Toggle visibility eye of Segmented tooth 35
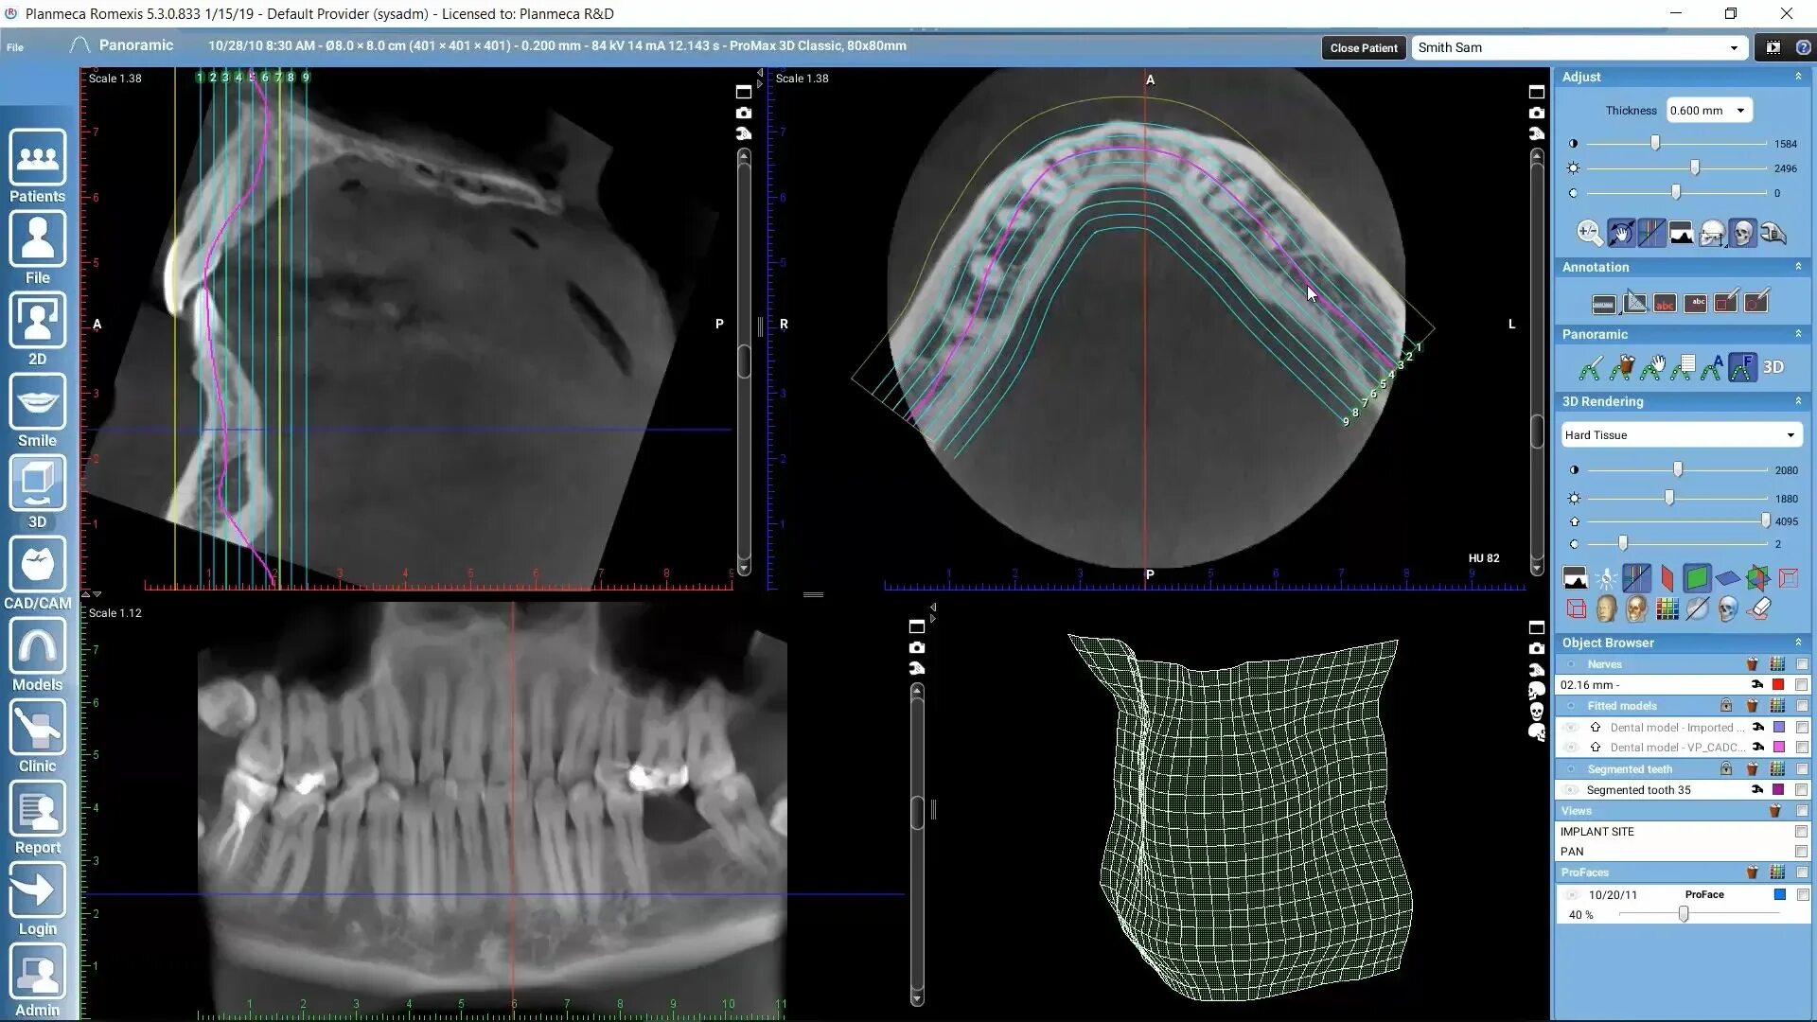The image size is (1817, 1022). pos(1571,790)
